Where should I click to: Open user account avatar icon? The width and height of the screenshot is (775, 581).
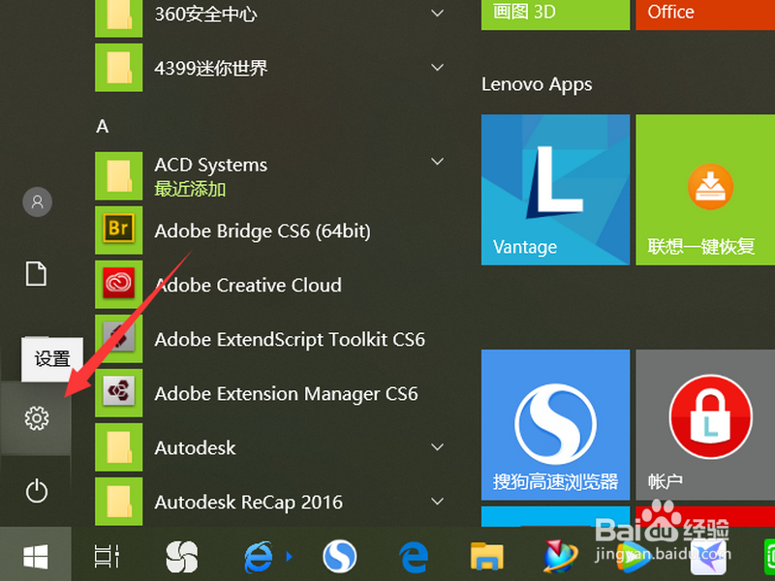click(37, 201)
